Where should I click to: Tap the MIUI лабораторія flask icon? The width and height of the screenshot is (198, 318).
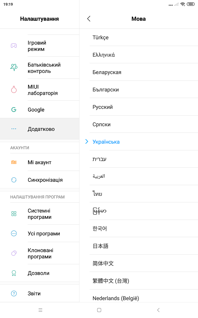coord(14,89)
